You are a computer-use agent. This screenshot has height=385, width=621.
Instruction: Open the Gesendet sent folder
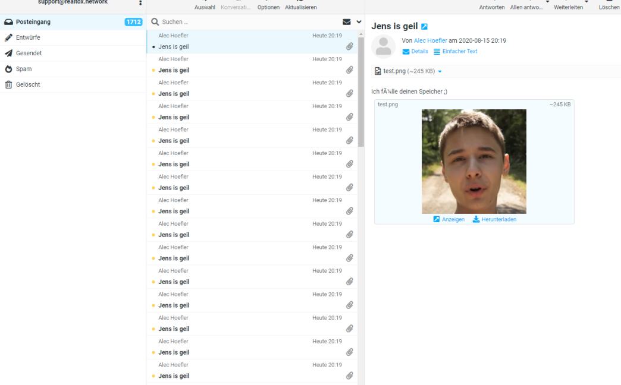coord(73,53)
